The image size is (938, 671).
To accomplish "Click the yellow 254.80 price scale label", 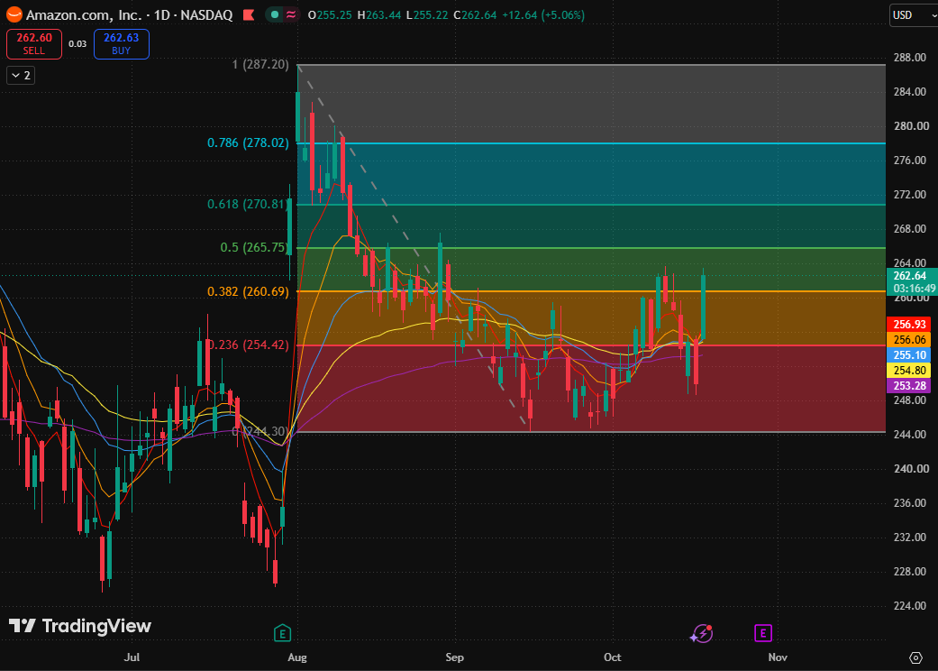I will click(908, 371).
